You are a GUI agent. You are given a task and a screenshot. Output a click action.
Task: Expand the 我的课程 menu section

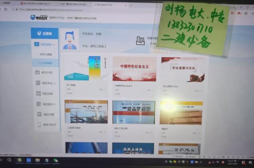(x=45, y=44)
